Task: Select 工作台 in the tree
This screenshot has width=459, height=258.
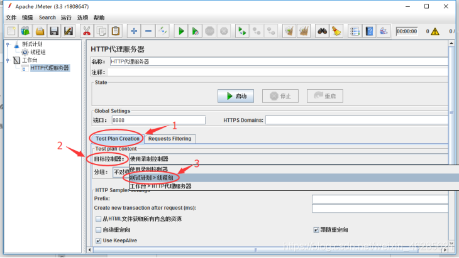Action: (30, 60)
